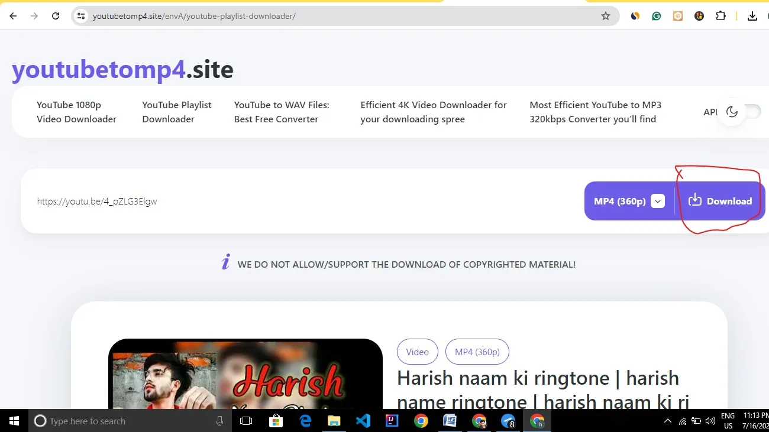Click the browser address bar URL
The height and width of the screenshot is (432, 769).
point(194,16)
